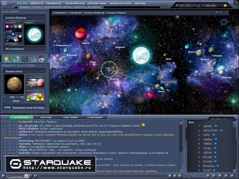The width and height of the screenshot is (239, 179).
Task: Click the Система Плексар breadcrumb
Action: coord(94,13)
